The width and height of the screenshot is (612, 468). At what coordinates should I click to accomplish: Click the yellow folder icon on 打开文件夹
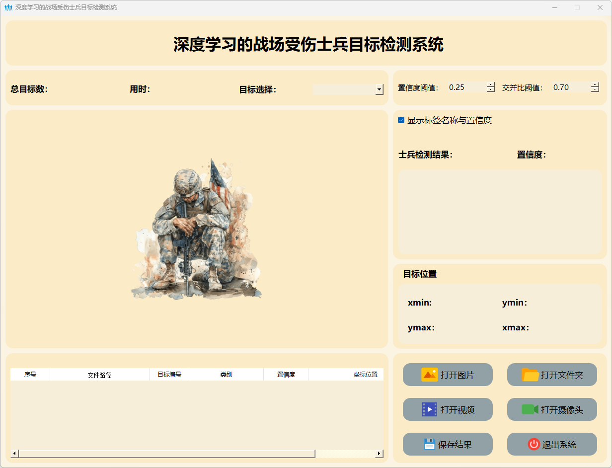(530, 375)
